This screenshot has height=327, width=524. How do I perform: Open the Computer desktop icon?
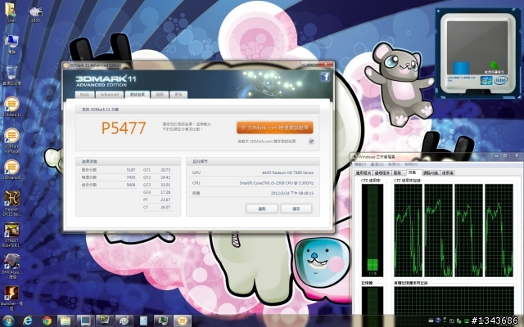pyautogui.click(x=11, y=43)
